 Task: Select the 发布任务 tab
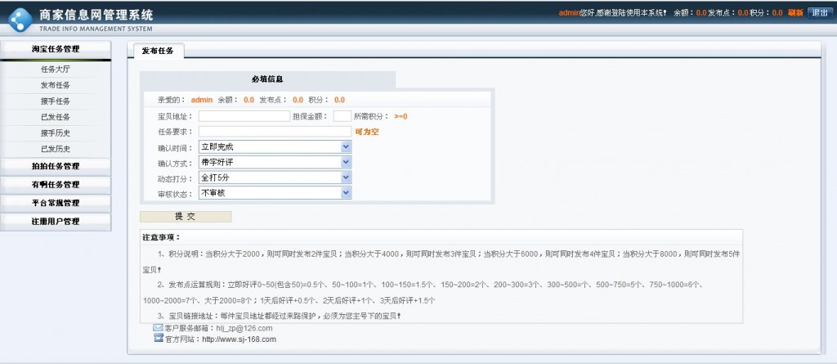point(158,51)
